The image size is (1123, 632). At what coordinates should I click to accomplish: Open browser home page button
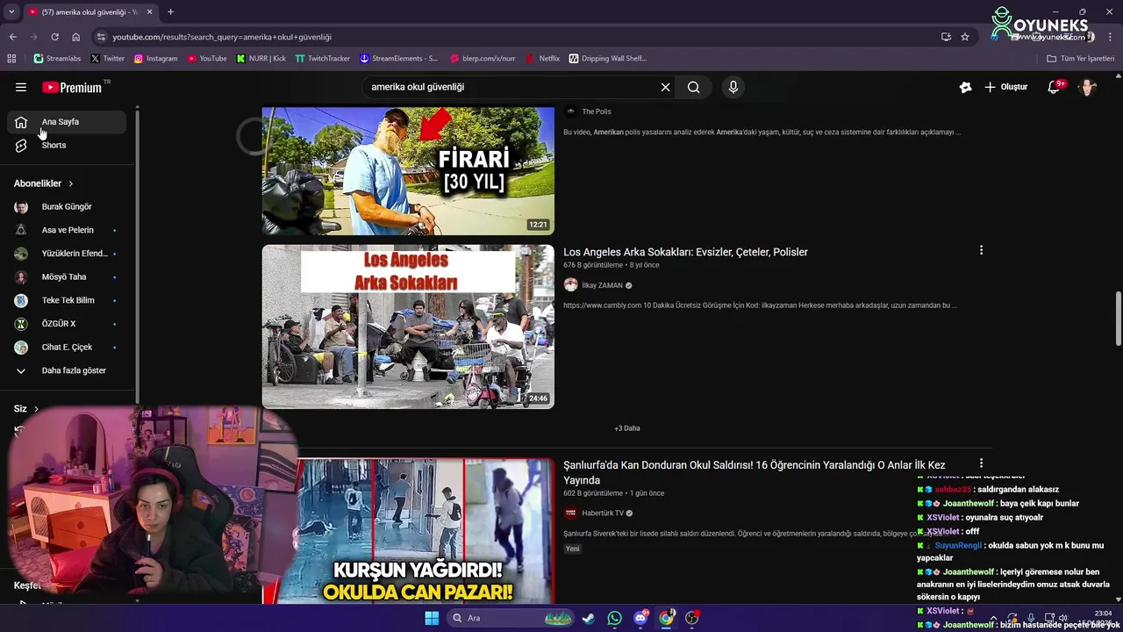75,37
